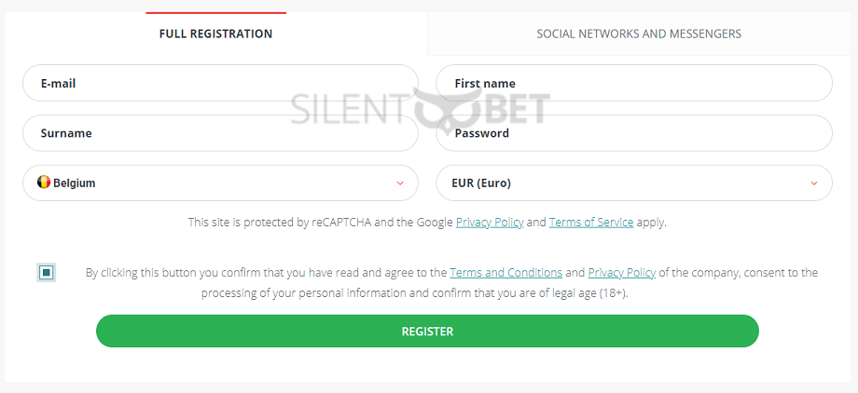Click the SilentBet owl logo watermark
The width and height of the screenshot is (858, 393).
point(440,108)
